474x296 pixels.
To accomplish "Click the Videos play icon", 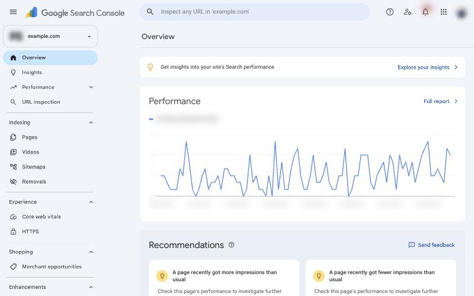I will [x=13, y=152].
